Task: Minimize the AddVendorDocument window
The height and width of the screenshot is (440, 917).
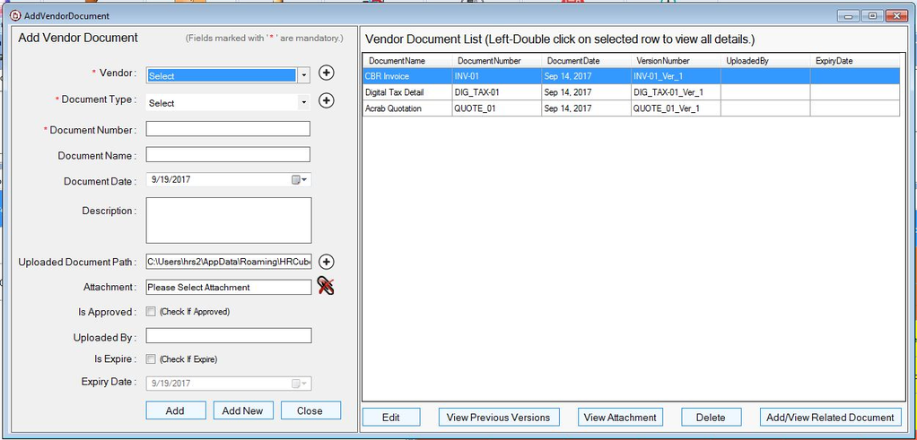Action: pyautogui.click(x=848, y=16)
